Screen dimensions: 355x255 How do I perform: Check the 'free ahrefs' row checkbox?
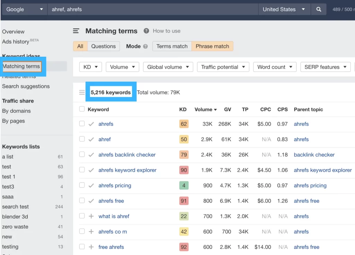point(82,246)
